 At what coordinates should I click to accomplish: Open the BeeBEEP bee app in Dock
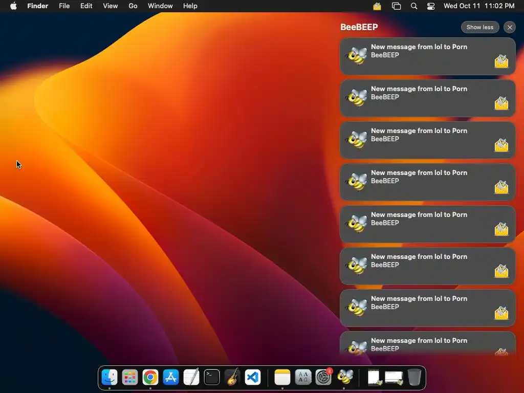coord(344,377)
